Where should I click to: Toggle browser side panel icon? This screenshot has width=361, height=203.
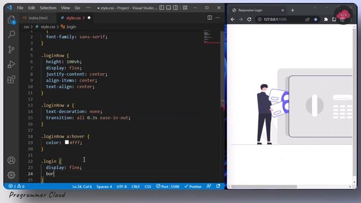(x=334, y=19)
